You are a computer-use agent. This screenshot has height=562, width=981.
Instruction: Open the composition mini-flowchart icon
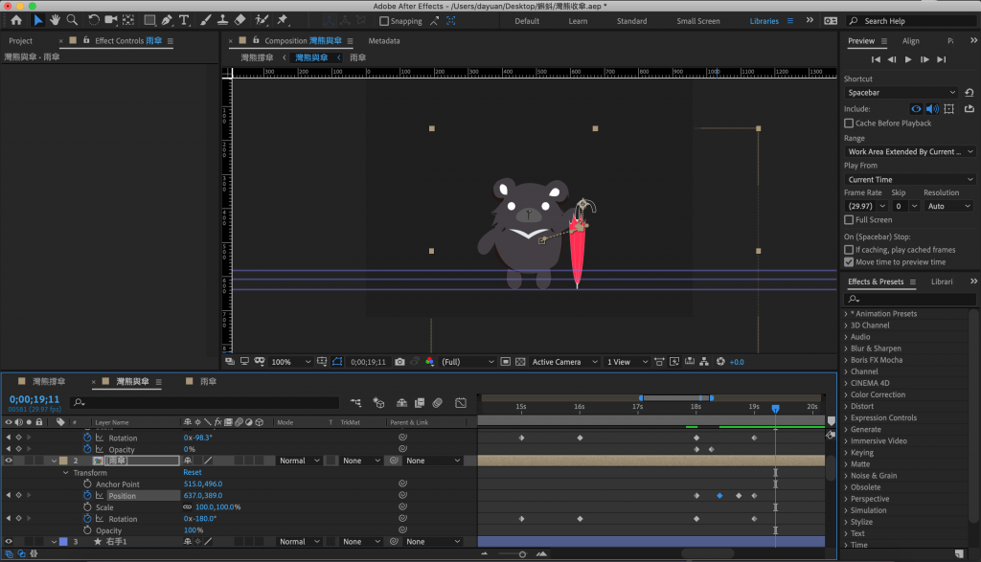pyautogui.click(x=356, y=403)
